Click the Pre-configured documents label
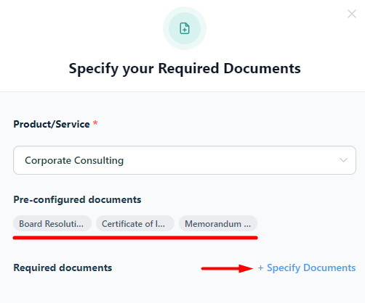365x303 pixels. (77, 200)
